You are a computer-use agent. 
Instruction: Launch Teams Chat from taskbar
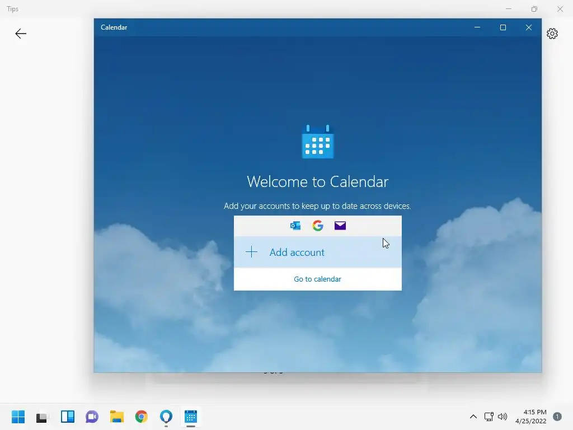[92, 417]
